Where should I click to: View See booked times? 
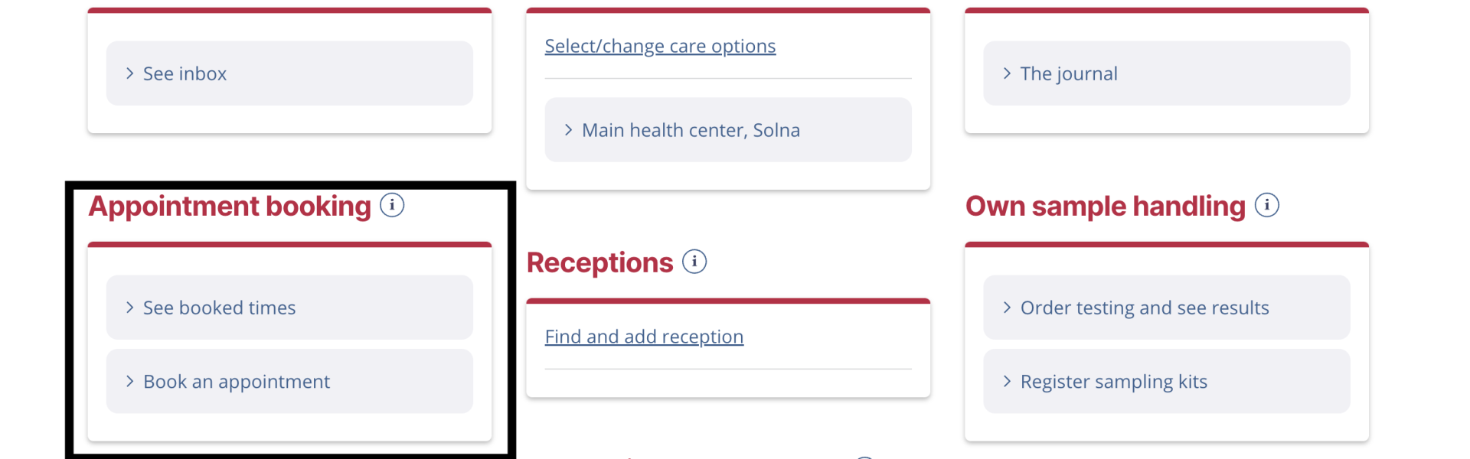tap(289, 308)
